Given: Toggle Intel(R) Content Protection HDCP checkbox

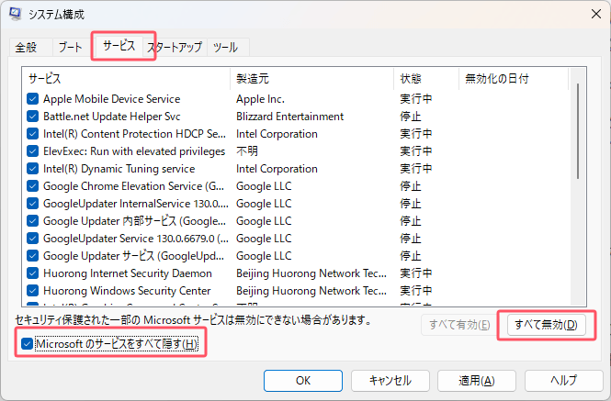Looking at the screenshot, I should click(33, 134).
